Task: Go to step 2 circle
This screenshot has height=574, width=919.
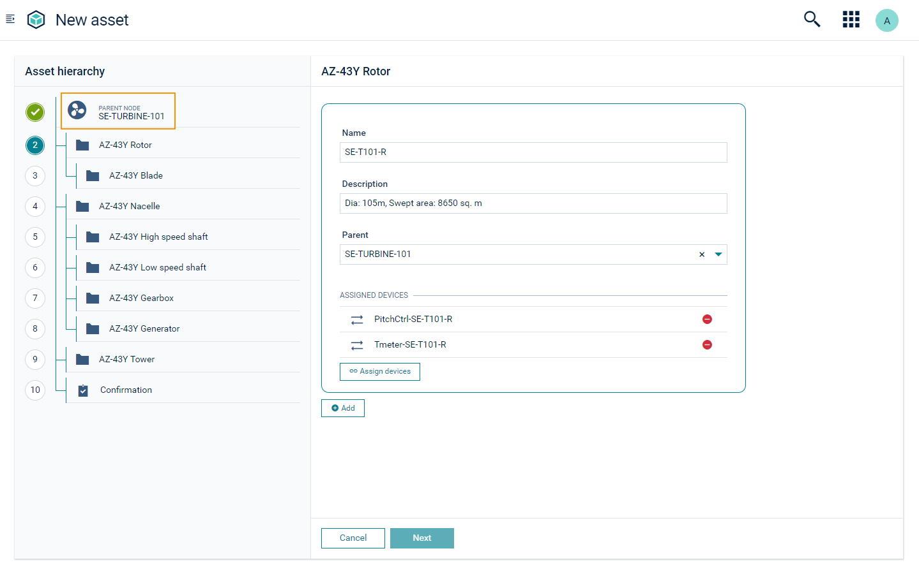Action: (x=35, y=145)
